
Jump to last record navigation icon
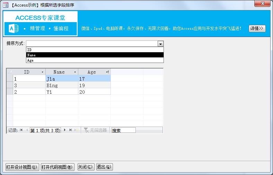[x=71, y=130]
